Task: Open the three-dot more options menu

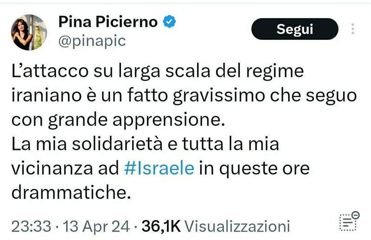Action: 353,29
